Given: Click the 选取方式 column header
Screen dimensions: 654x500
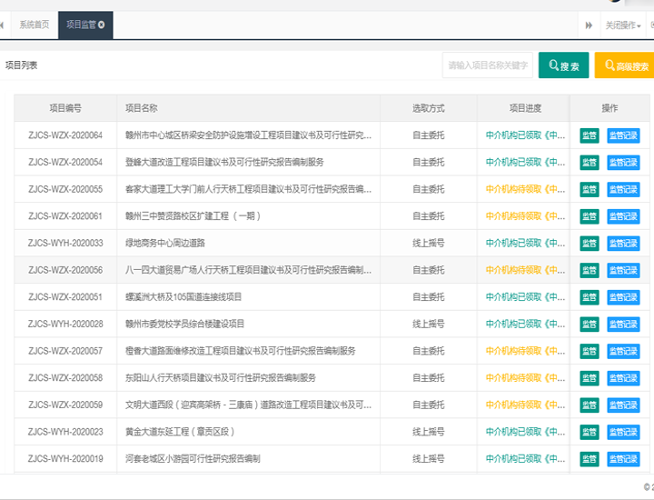Looking at the screenshot, I should coord(429,108).
